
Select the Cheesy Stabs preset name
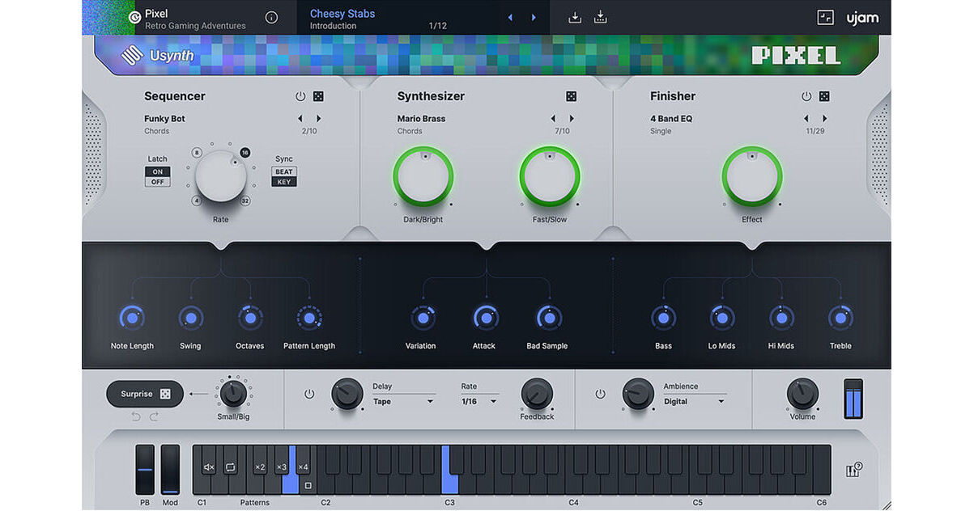pyautogui.click(x=342, y=13)
